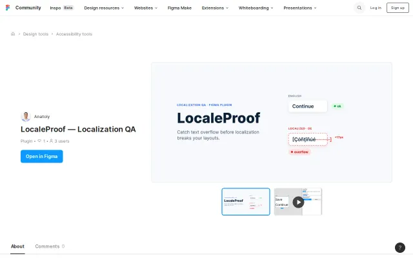Viewport: 413px width, 258px height.
Task: Switch to the Comments tab
Action: [50, 246]
